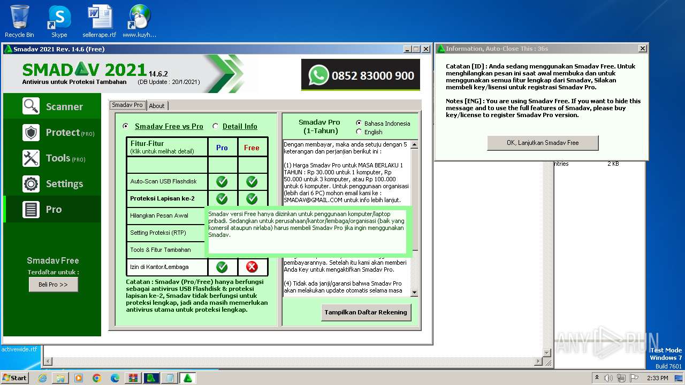Launch Internet Explorer from taskbar
The image size is (685, 385).
(x=42, y=378)
